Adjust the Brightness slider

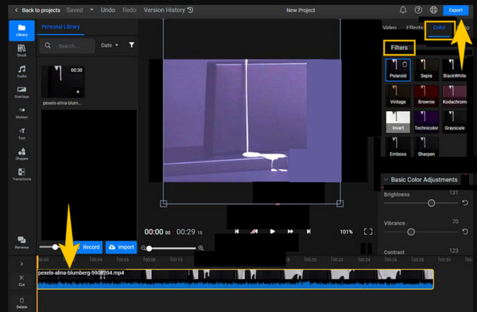[421, 203]
